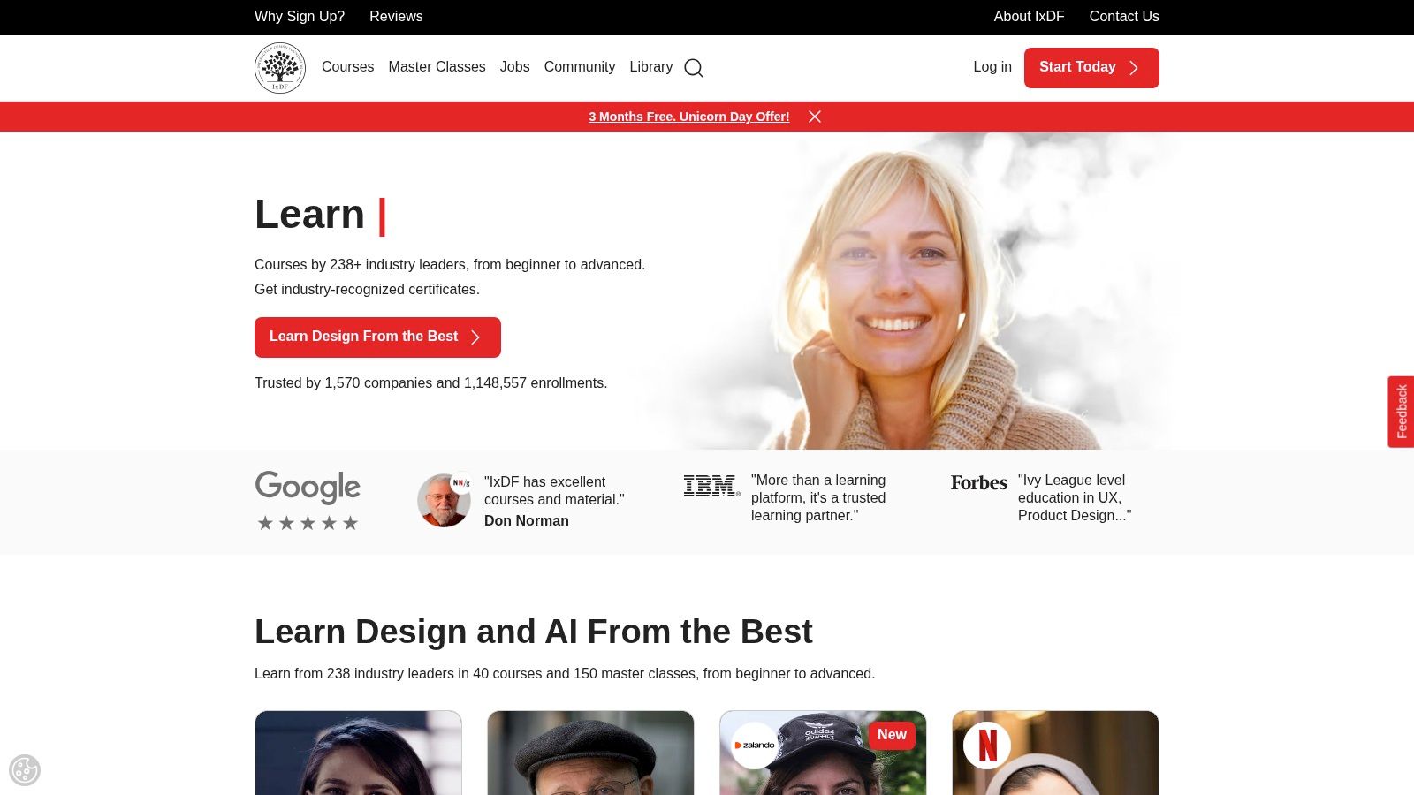This screenshot has height=795, width=1414.
Task: Click the Netflix logo on the course card
Action: pyautogui.click(x=989, y=745)
